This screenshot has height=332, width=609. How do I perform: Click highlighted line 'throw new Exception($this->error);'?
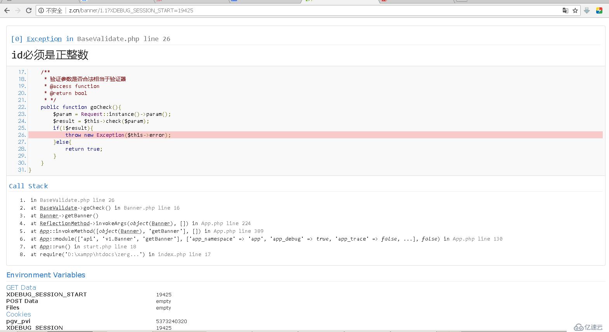[118, 135]
